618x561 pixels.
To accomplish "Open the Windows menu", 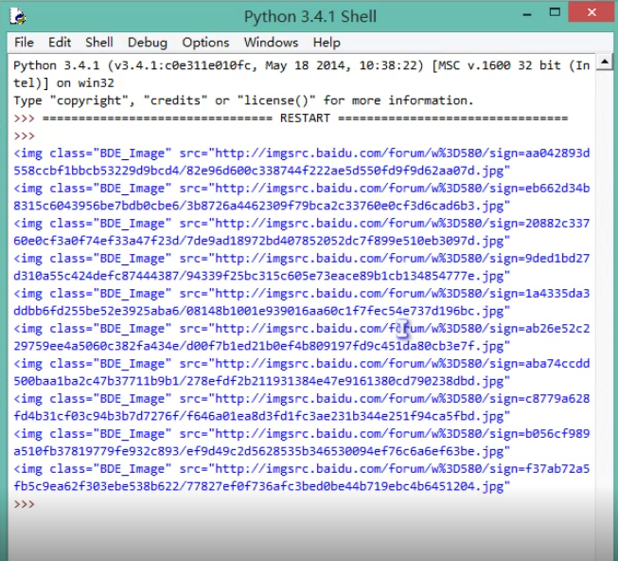I will 271,43.
